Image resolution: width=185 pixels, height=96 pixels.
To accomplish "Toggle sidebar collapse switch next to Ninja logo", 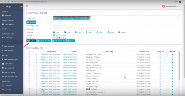I will [x=21, y=6].
